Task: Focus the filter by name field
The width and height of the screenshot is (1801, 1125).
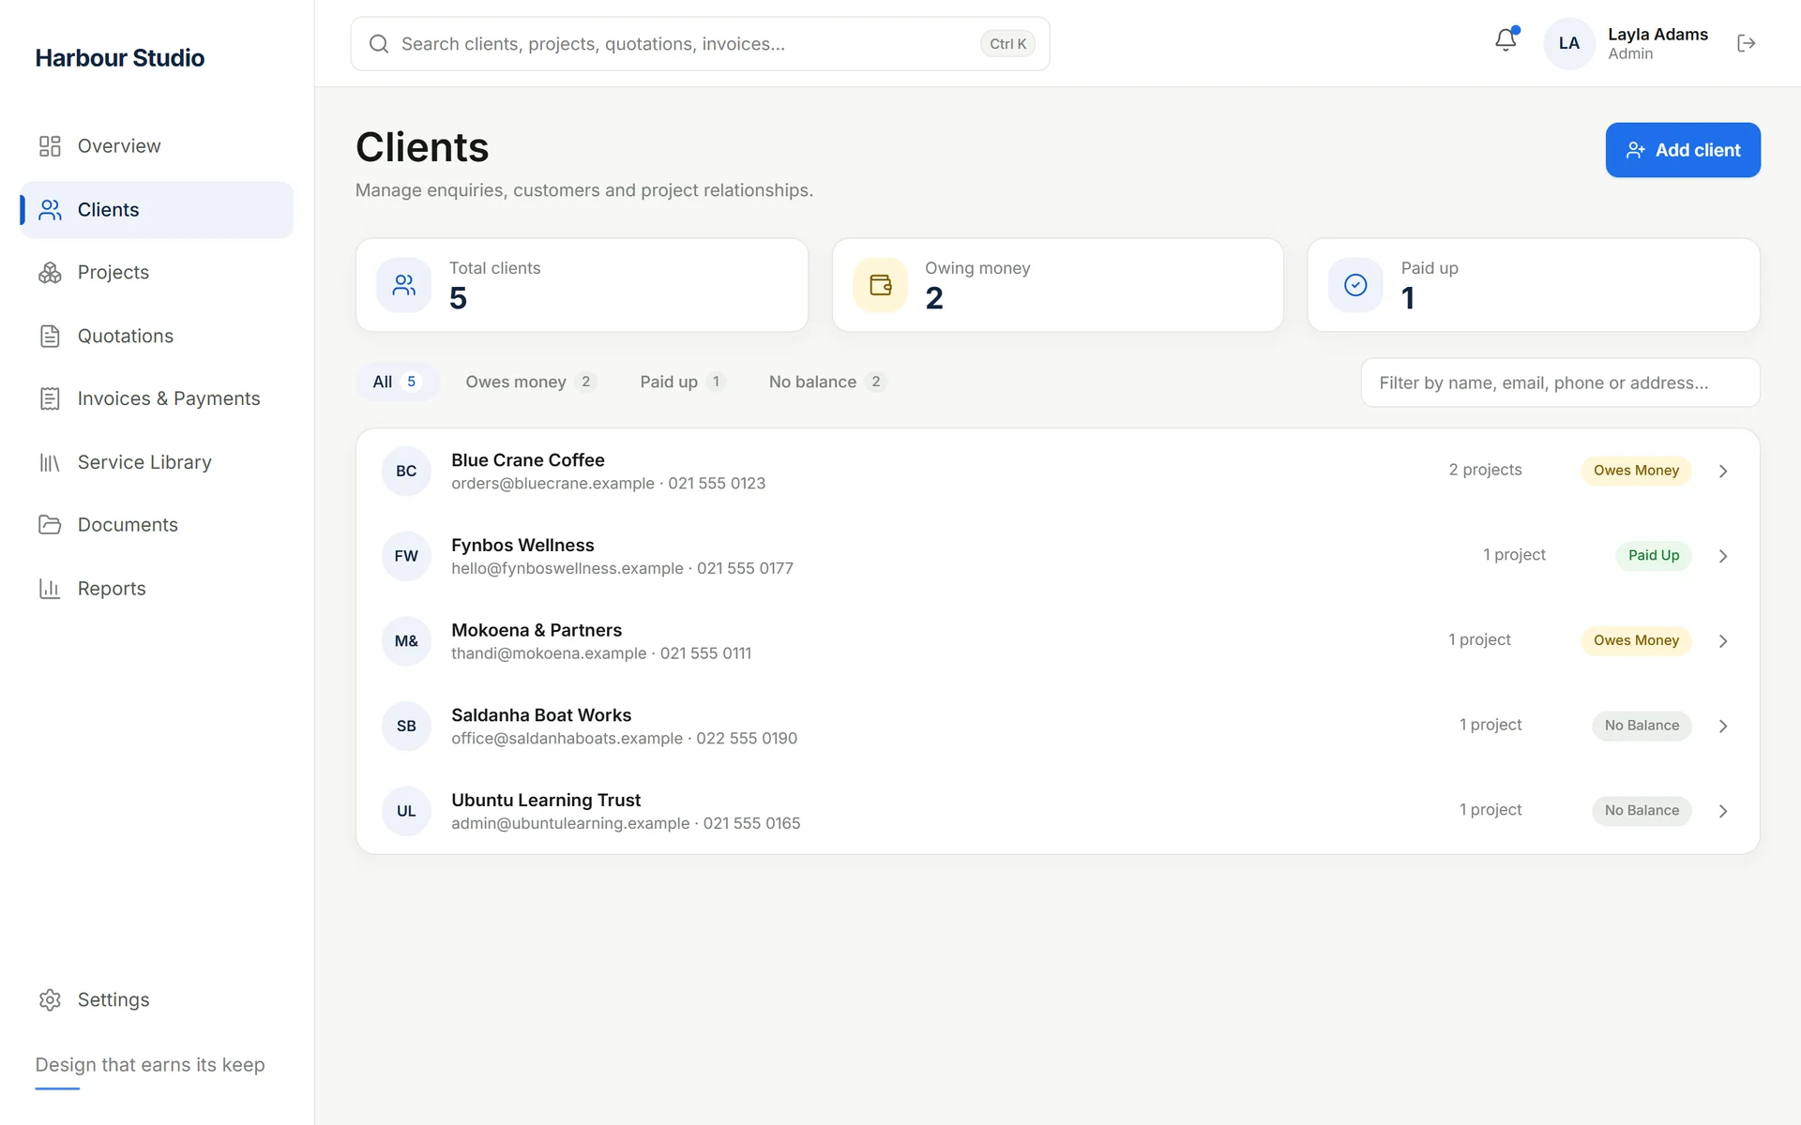Action: coord(1560,382)
